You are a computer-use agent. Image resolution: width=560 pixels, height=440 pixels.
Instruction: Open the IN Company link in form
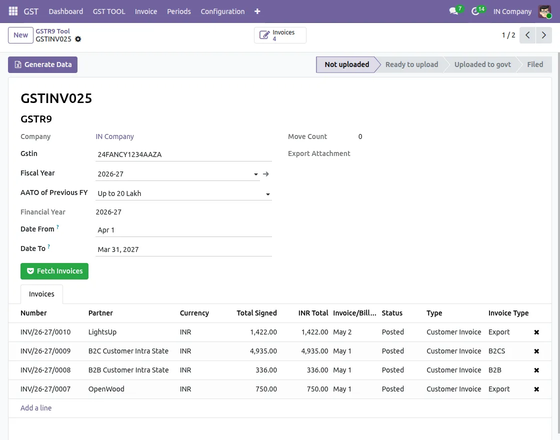114,136
